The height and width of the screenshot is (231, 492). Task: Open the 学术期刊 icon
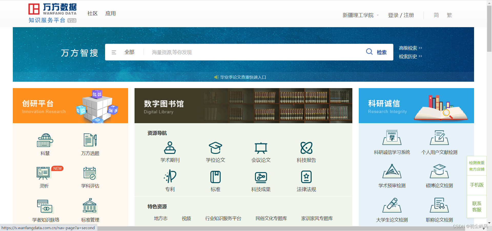[x=170, y=148]
